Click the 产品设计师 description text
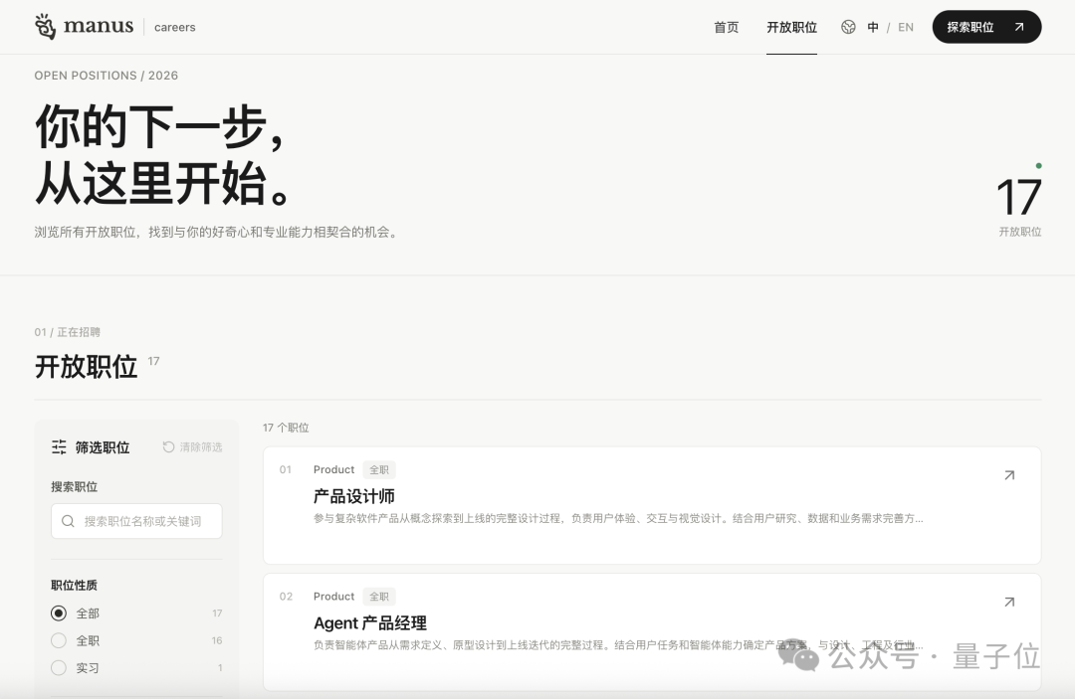This screenshot has height=699, width=1075. coord(618,518)
